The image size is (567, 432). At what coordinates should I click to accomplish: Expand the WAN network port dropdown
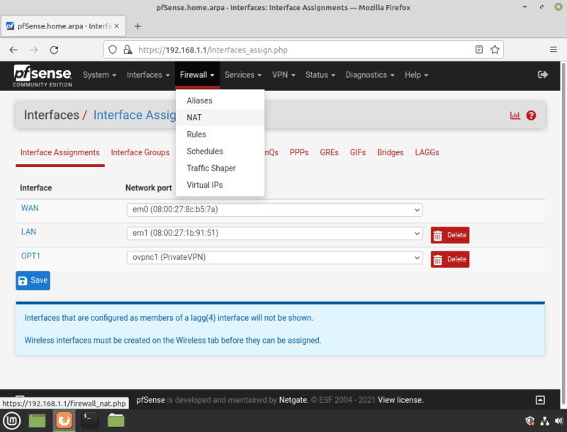pyautogui.click(x=274, y=210)
